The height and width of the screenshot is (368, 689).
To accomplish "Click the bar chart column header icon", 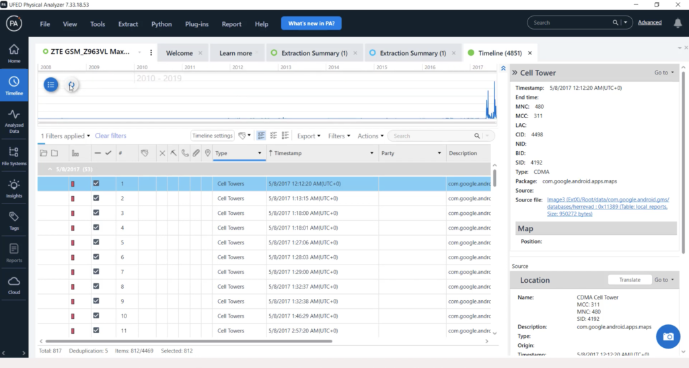I will (75, 153).
